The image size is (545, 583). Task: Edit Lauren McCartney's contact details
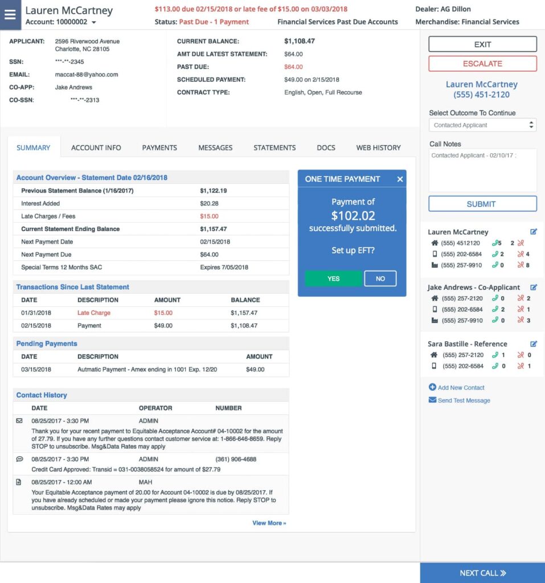pyautogui.click(x=534, y=232)
